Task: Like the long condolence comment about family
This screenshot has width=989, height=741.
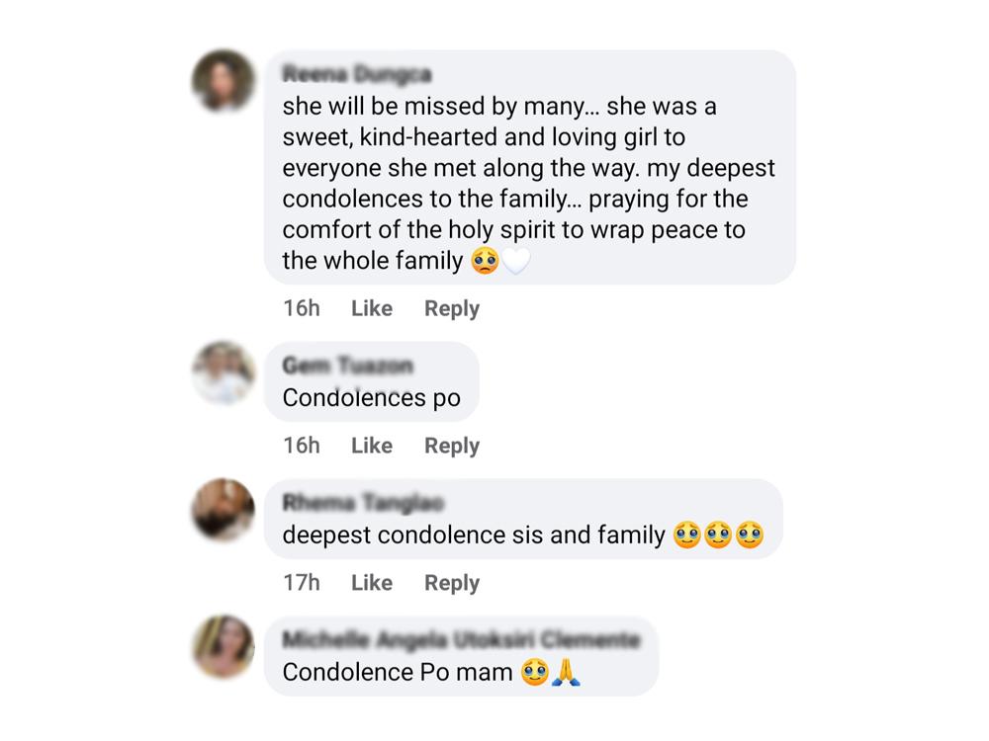Action: (371, 308)
